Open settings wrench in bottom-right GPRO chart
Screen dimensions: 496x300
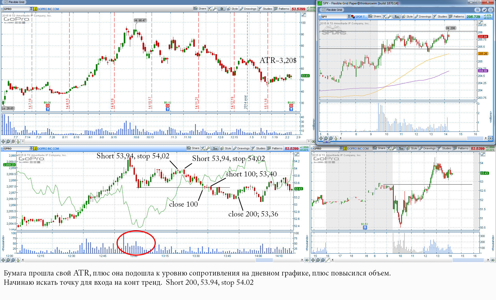(394, 148)
